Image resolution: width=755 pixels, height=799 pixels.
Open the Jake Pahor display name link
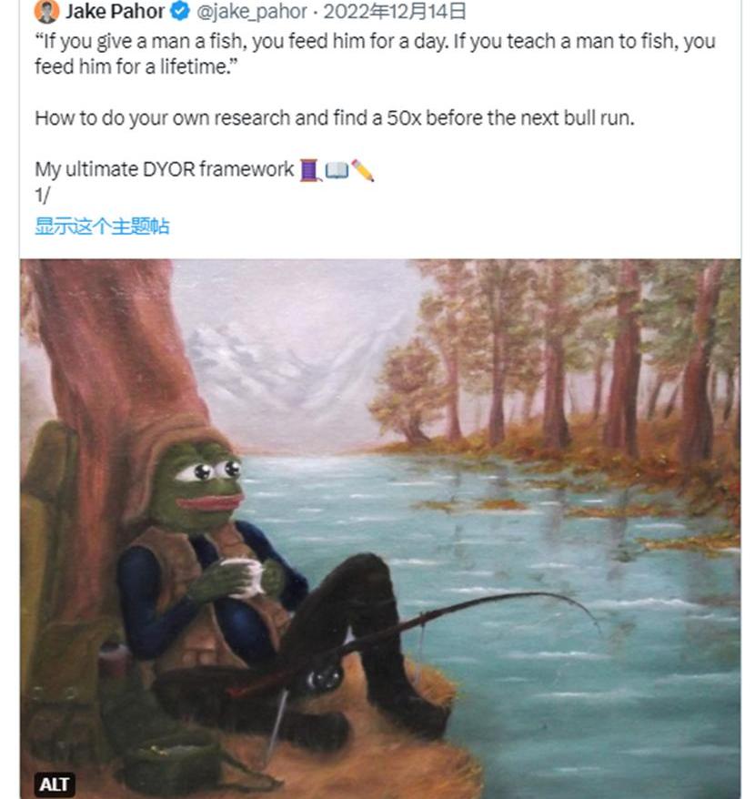[x=115, y=12]
